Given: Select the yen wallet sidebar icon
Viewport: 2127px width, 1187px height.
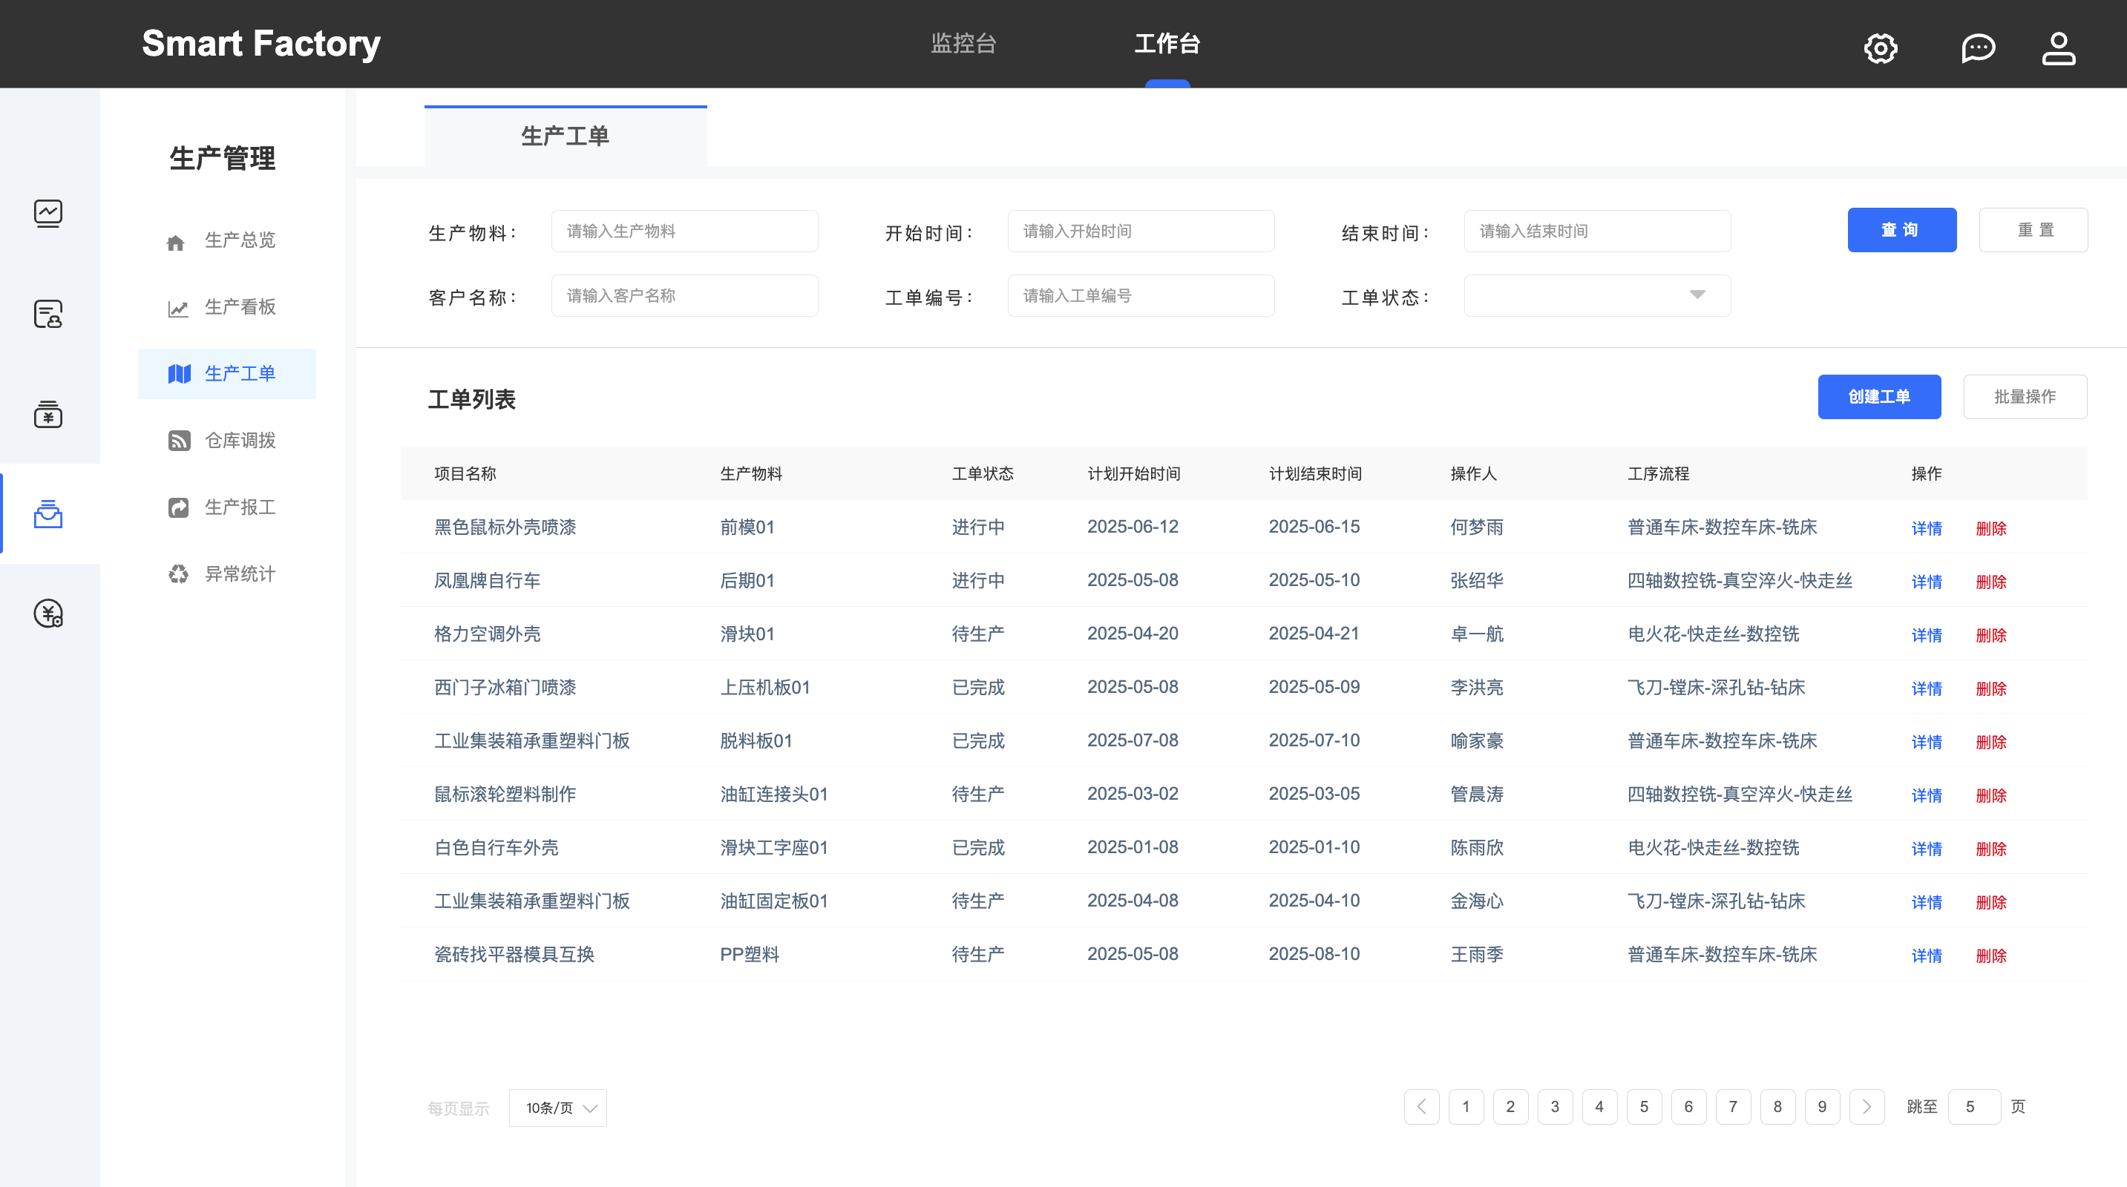Looking at the screenshot, I should point(48,415).
